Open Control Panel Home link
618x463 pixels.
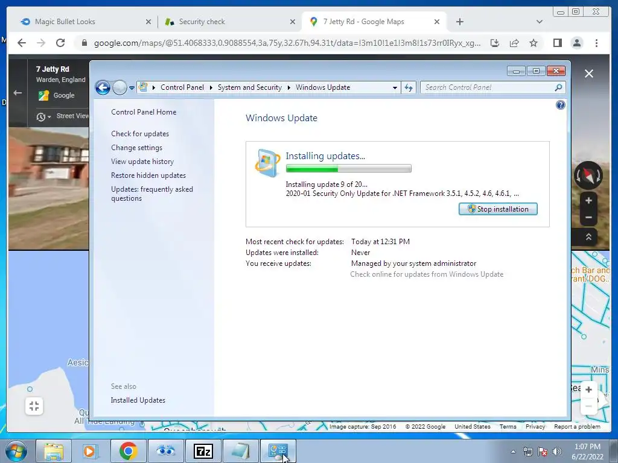144,112
